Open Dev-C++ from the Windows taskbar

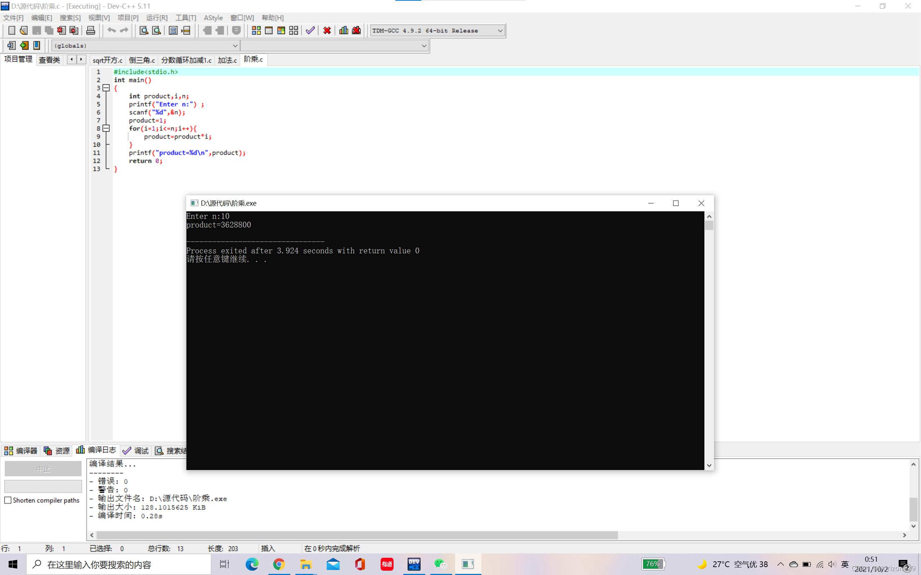[x=414, y=564]
